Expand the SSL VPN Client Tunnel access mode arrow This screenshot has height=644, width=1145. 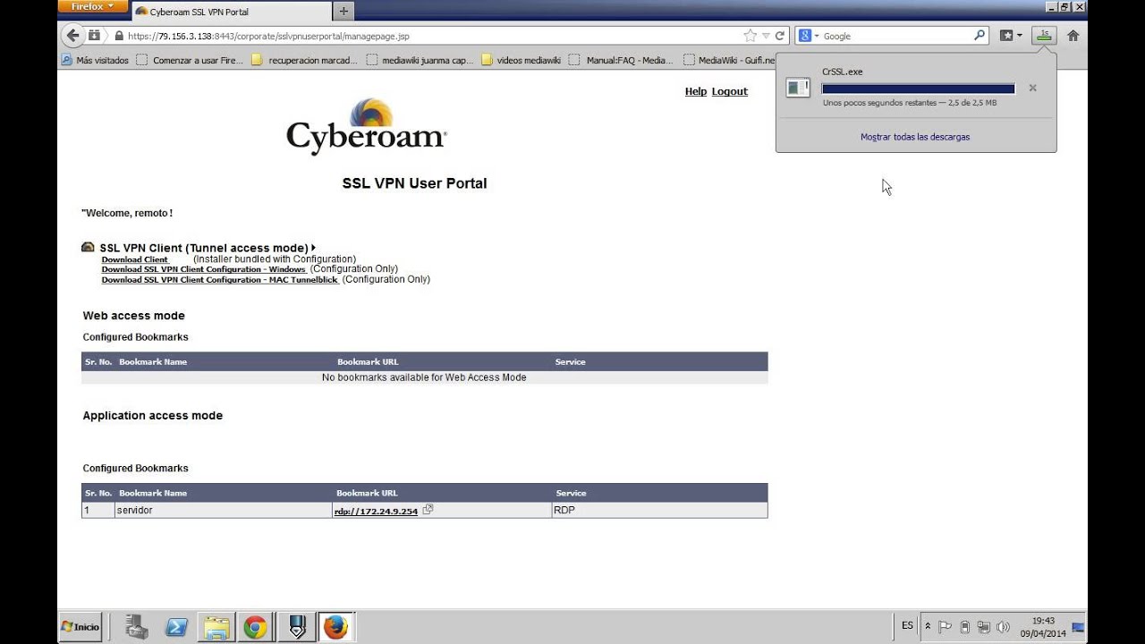point(314,248)
